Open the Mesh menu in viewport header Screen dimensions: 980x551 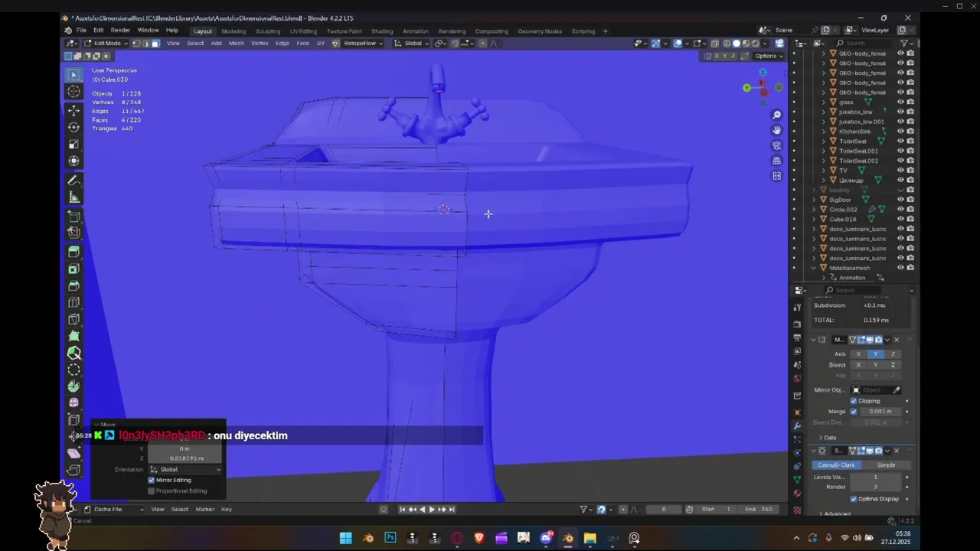pos(237,44)
